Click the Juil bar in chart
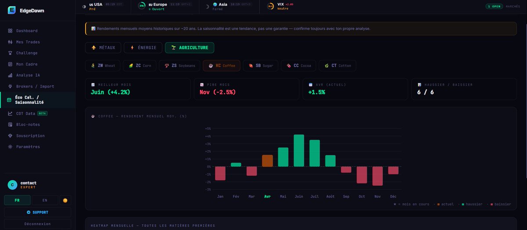This screenshot has width=527, height=230. pos(314,153)
